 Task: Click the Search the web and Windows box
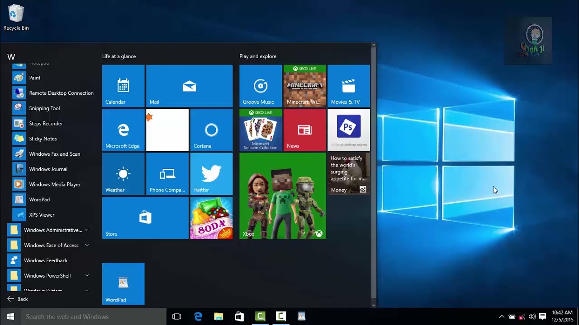pyautogui.click(x=94, y=316)
